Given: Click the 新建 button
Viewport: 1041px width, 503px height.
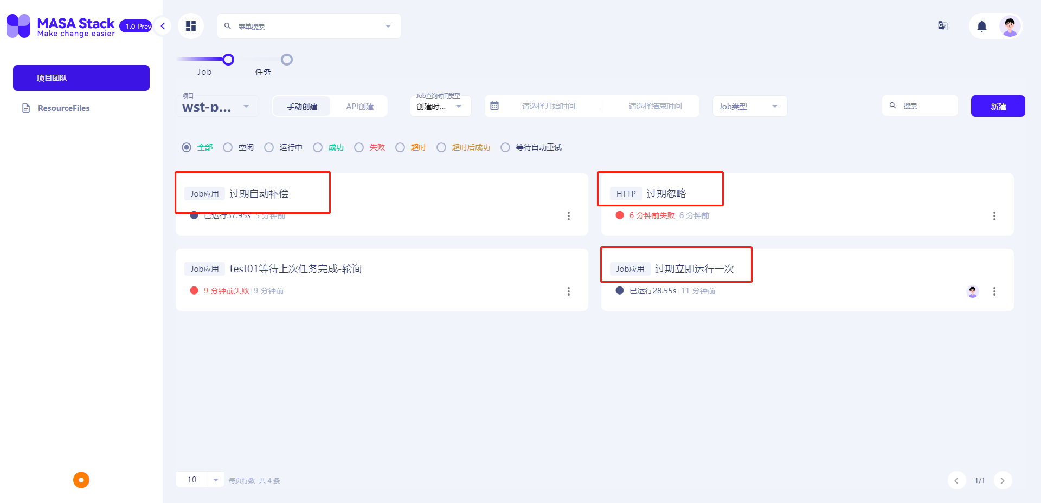Looking at the screenshot, I should coord(998,106).
